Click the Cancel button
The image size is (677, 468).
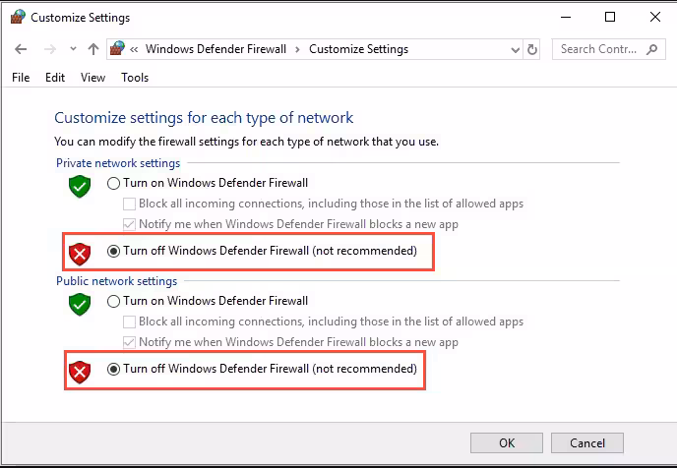[x=586, y=443]
